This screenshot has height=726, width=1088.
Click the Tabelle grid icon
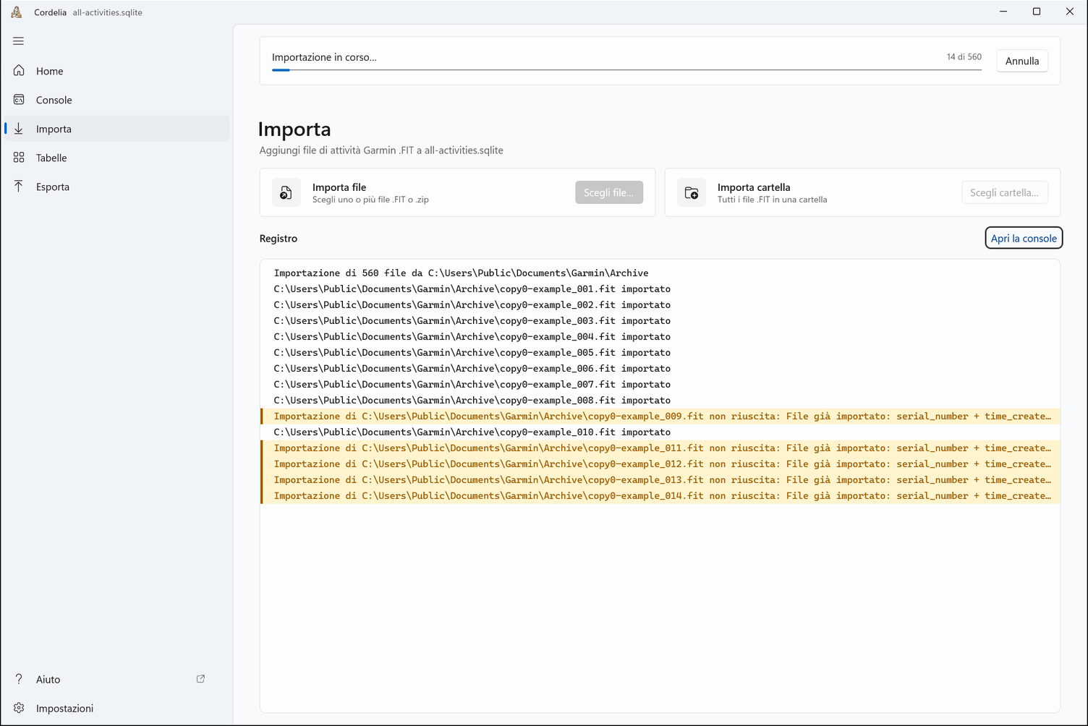[19, 157]
